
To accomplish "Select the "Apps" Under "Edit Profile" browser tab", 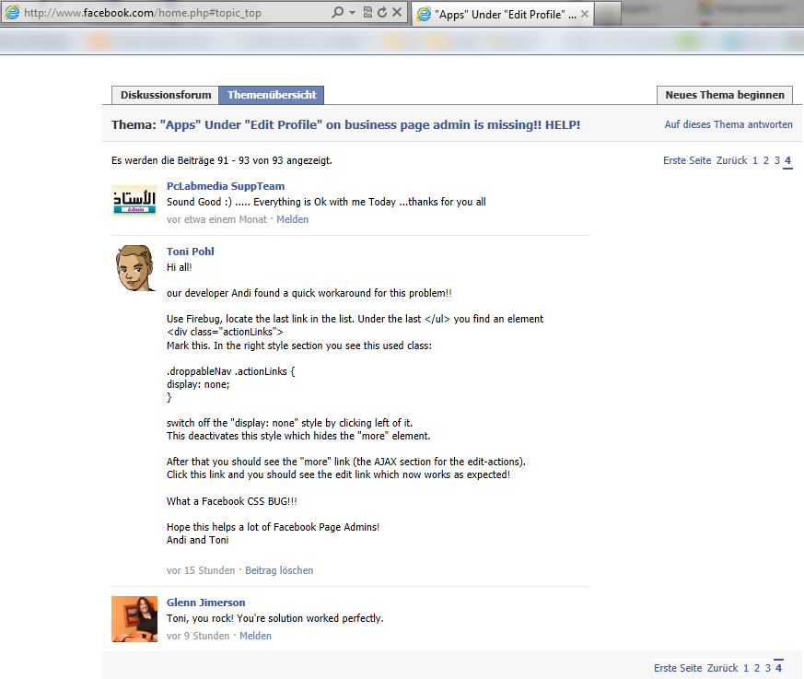I will tap(503, 14).
